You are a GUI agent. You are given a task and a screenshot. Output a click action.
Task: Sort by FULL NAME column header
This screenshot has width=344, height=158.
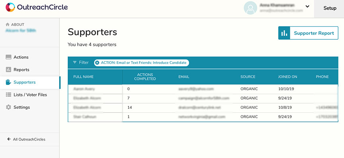(x=83, y=77)
